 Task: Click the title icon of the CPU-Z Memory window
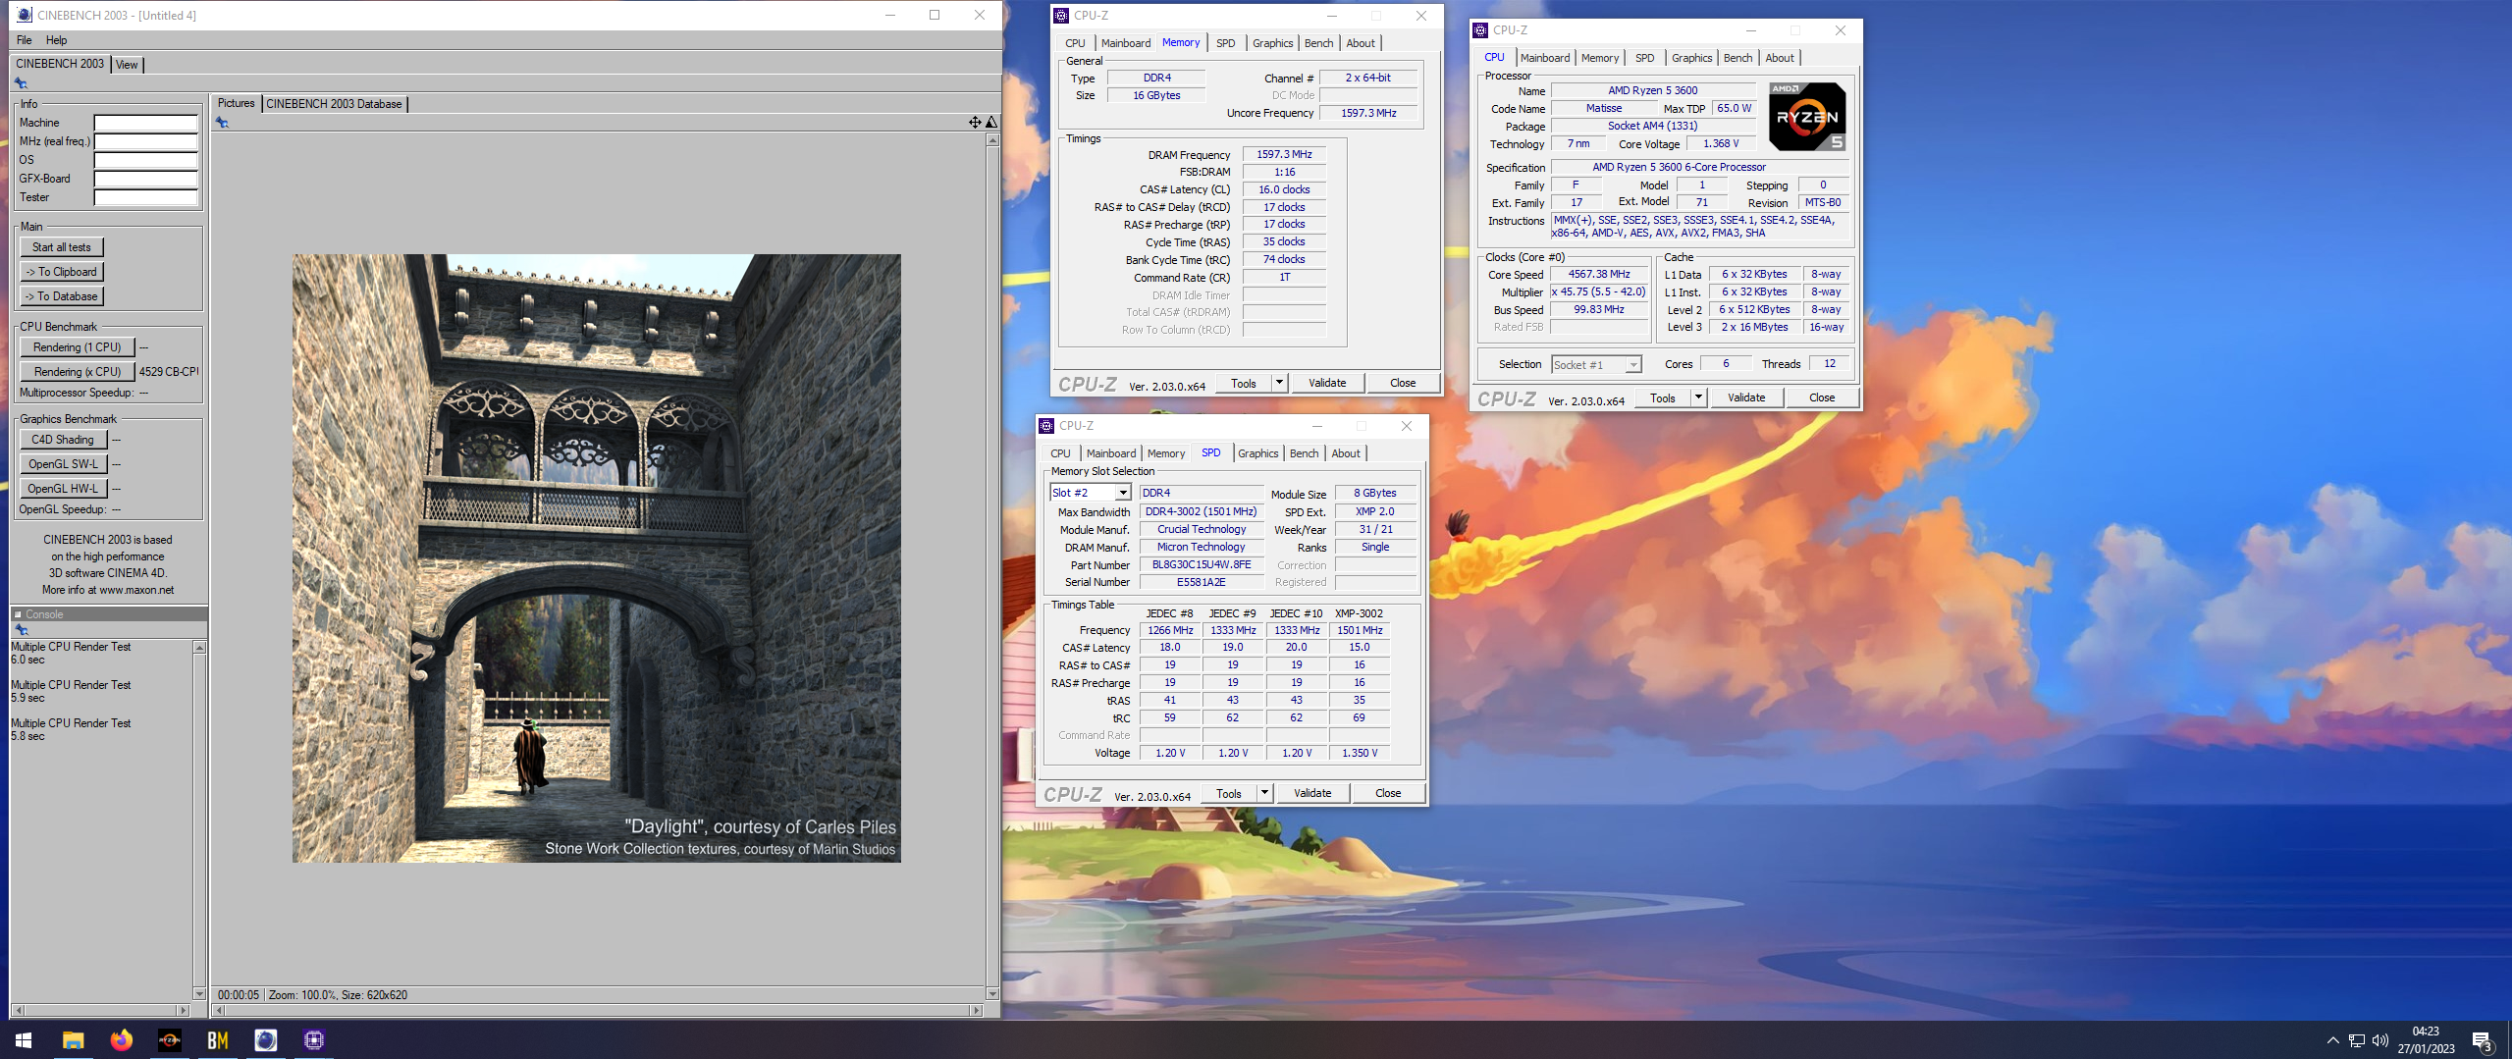pyautogui.click(x=1061, y=15)
